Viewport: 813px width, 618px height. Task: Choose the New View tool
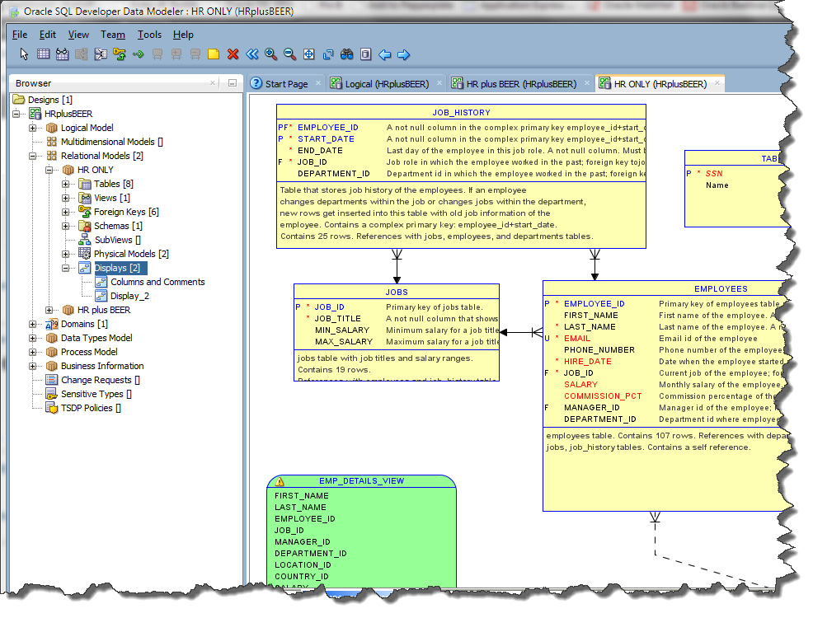pos(62,54)
